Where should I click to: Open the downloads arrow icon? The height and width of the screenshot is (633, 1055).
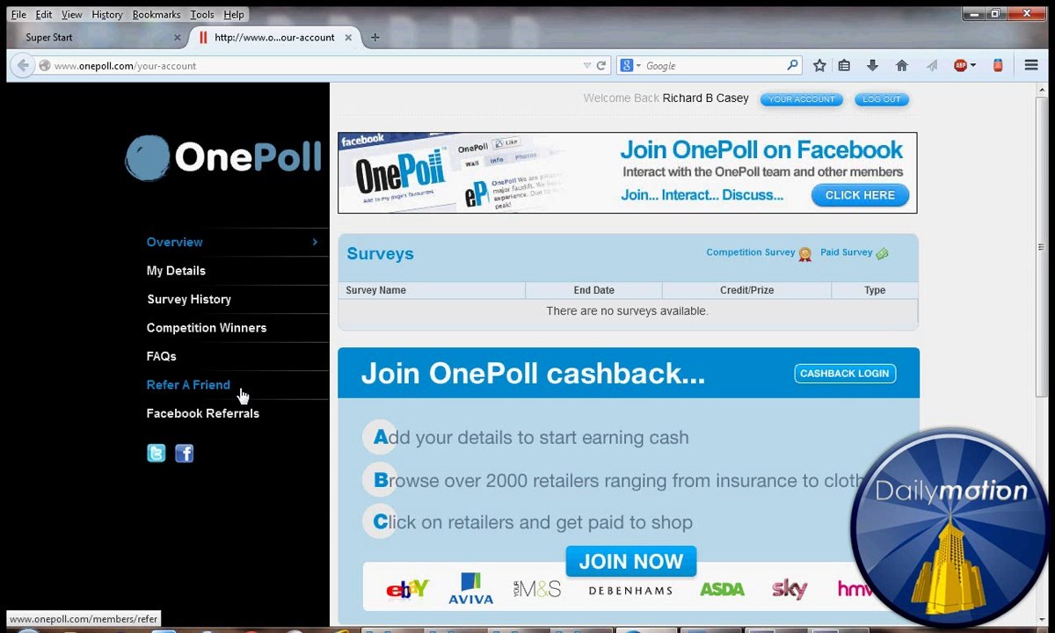point(872,65)
